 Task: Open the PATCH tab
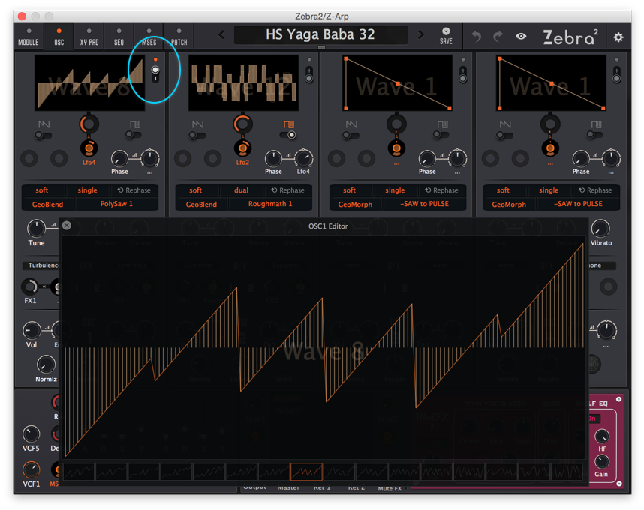(x=179, y=37)
